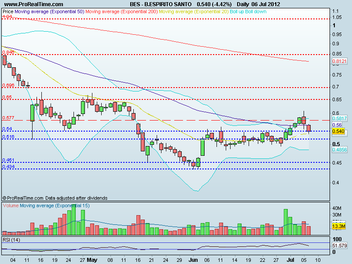The width and height of the screenshot is (352, 264).
Task: Click the last red candlestick on the price chart
Action: [309, 128]
